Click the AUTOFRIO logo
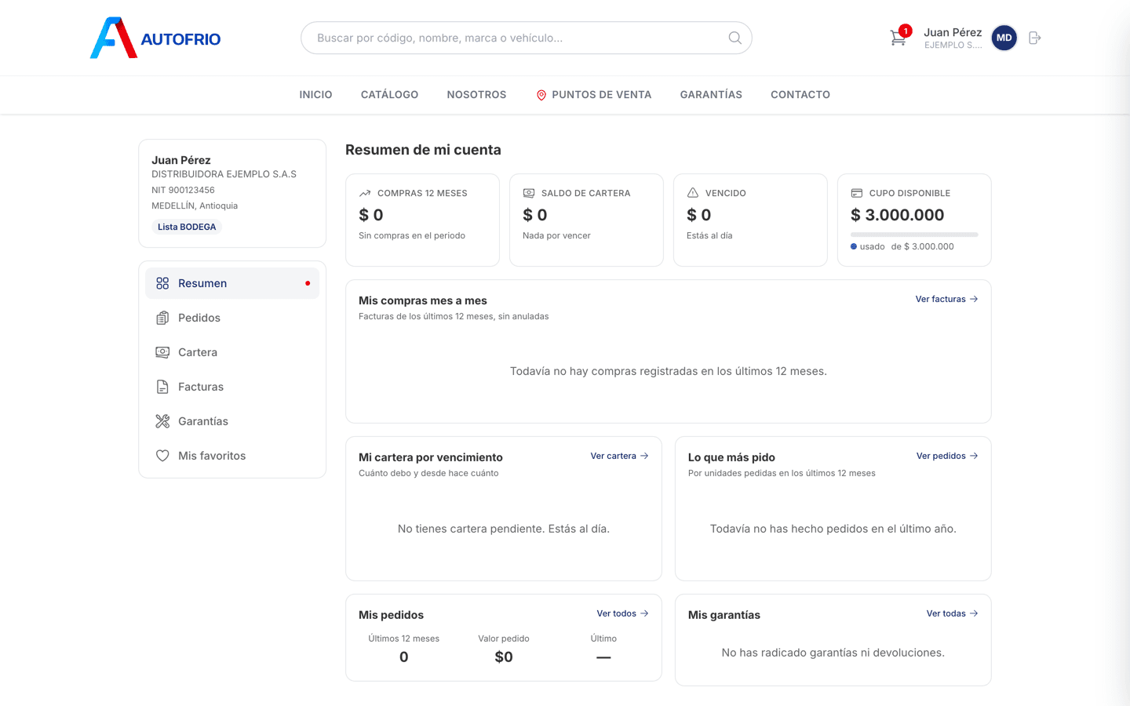The image size is (1130, 706). click(155, 38)
